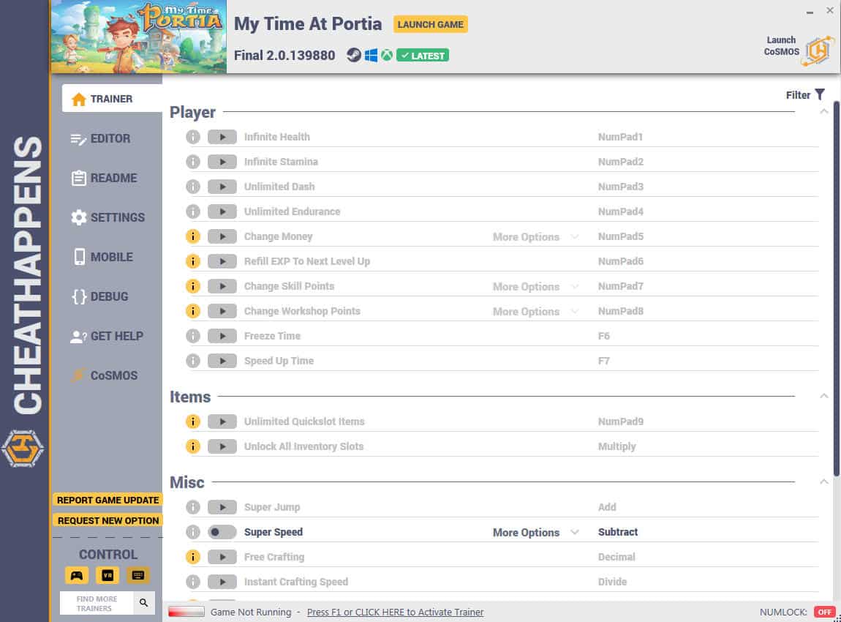Open the CoSMOS sidebar item
Screen dimensions: 841x622
coord(105,375)
